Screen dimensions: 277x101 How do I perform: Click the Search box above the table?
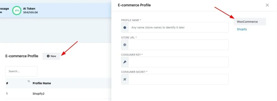[21, 71]
